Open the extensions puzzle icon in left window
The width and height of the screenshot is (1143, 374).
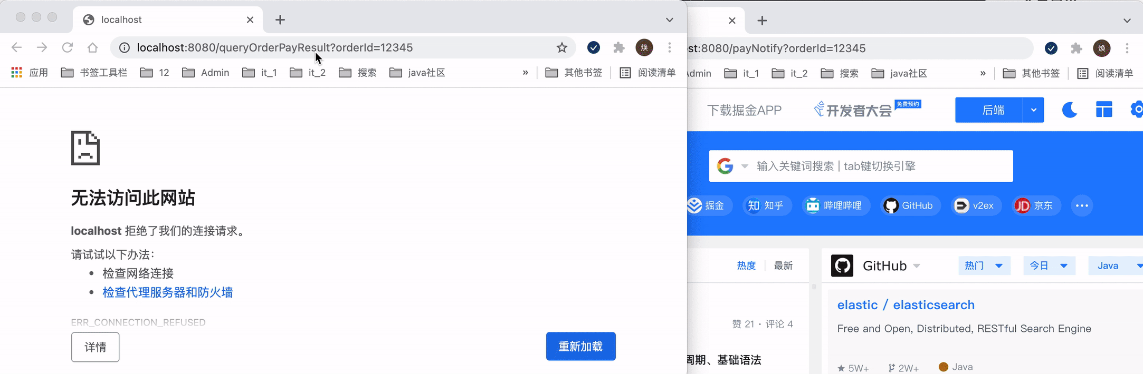619,48
